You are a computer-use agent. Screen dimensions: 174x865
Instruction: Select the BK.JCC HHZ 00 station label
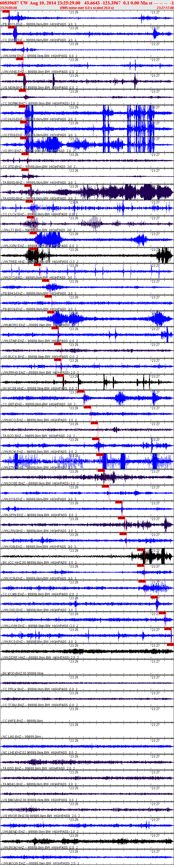point(40,562)
